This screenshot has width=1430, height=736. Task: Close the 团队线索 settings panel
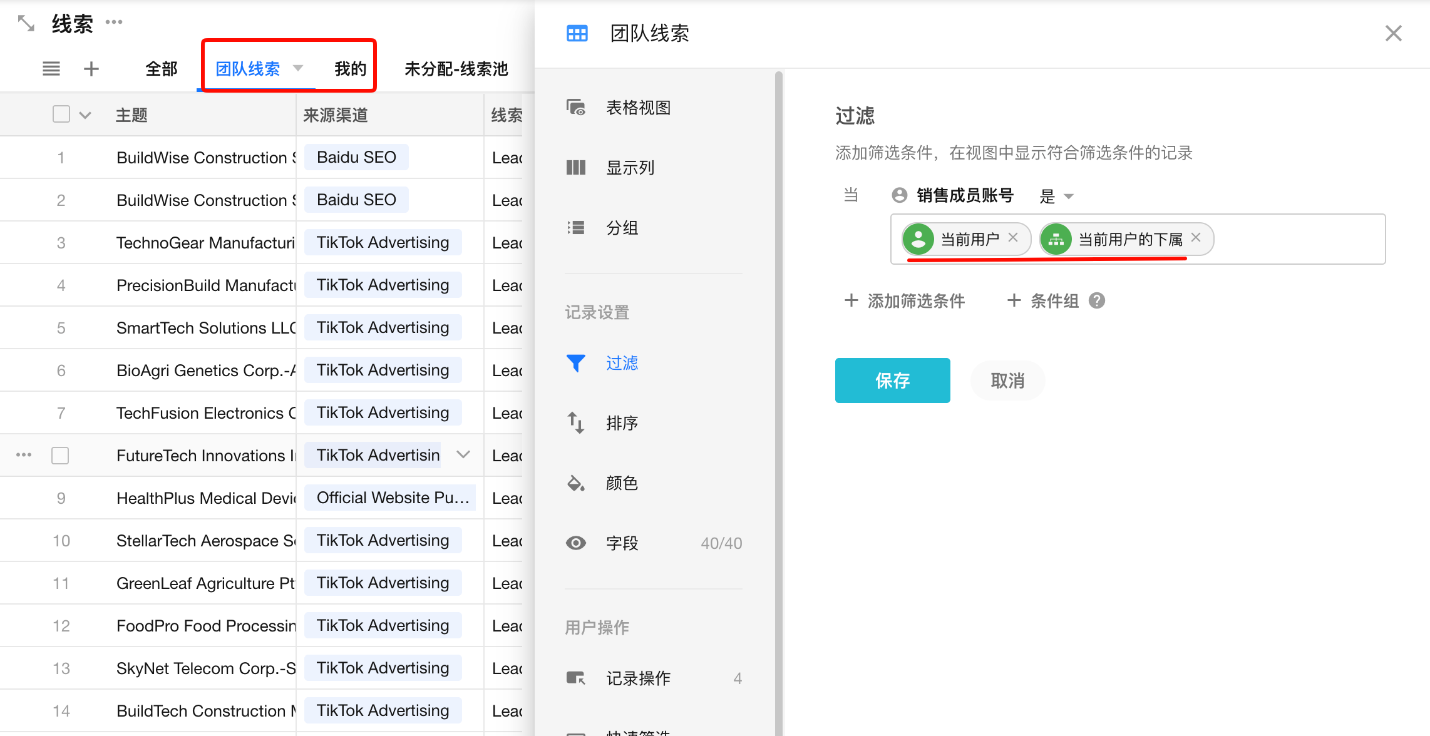pyautogui.click(x=1393, y=33)
